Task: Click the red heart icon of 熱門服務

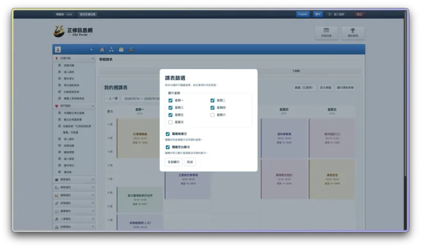Action: (56, 106)
